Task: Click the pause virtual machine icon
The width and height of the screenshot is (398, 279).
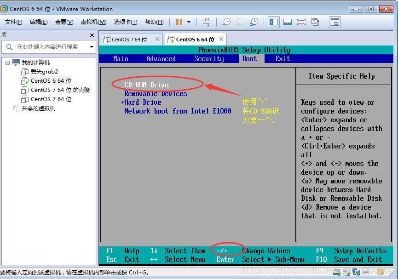Action: (x=179, y=22)
